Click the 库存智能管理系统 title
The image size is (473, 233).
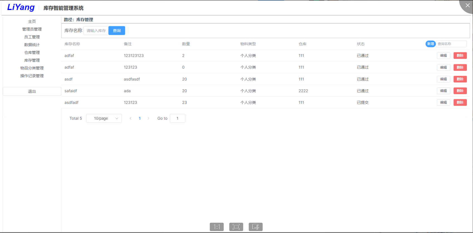63,8
